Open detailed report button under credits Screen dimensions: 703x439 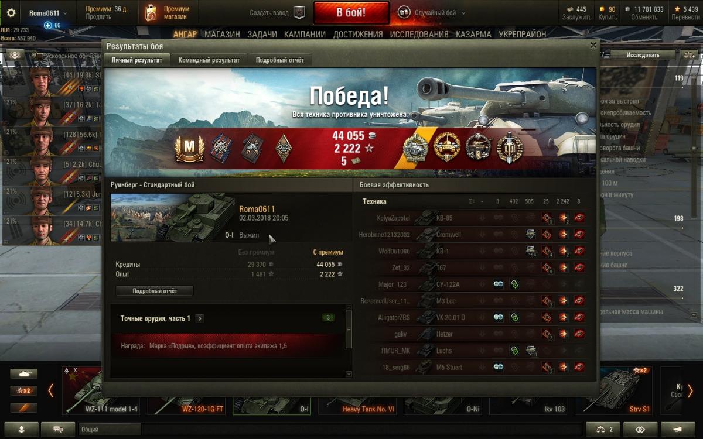(155, 290)
